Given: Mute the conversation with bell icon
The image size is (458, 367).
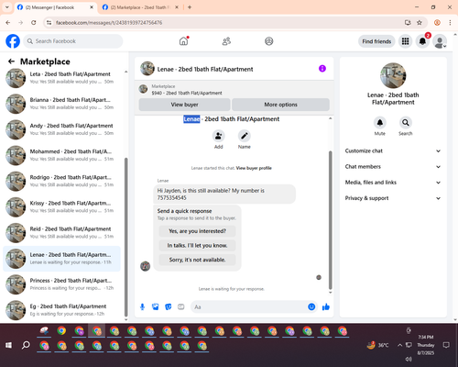Looking at the screenshot, I should click(380, 123).
